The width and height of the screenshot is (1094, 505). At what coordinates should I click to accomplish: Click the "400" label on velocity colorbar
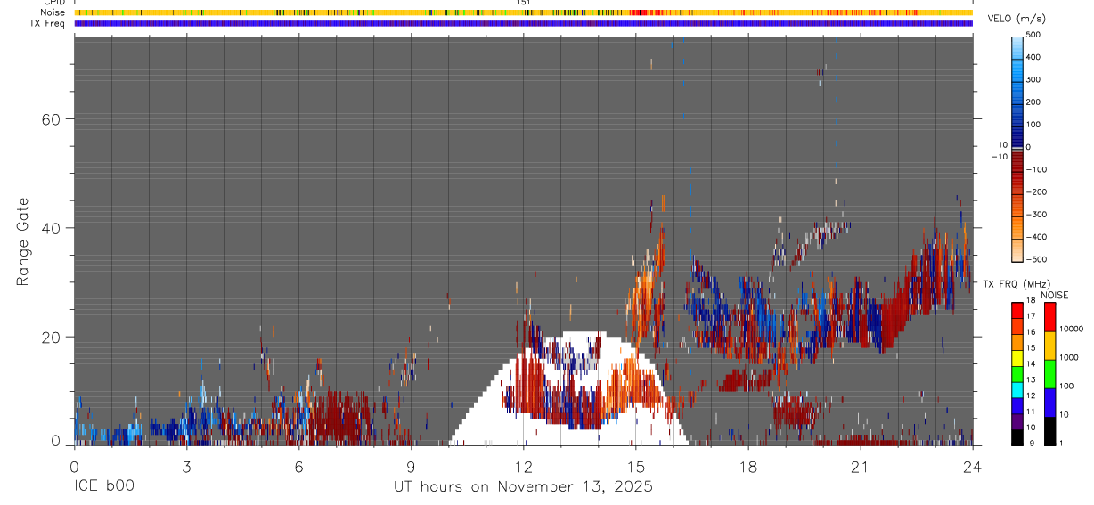click(x=1033, y=57)
